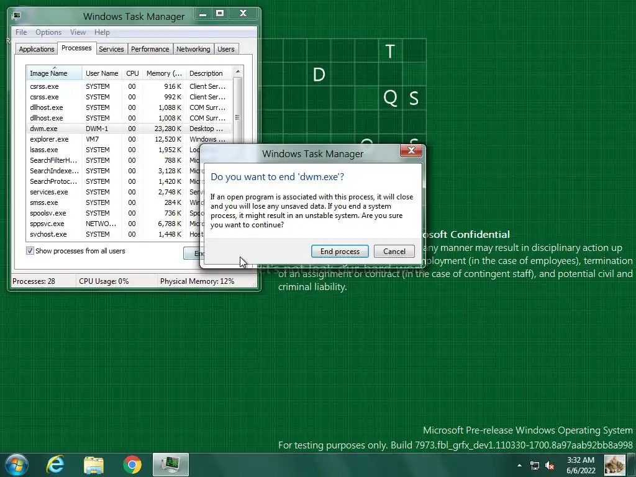636x477 pixels.
Task: Select the sppsvc.exe process
Action: click(114, 224)
